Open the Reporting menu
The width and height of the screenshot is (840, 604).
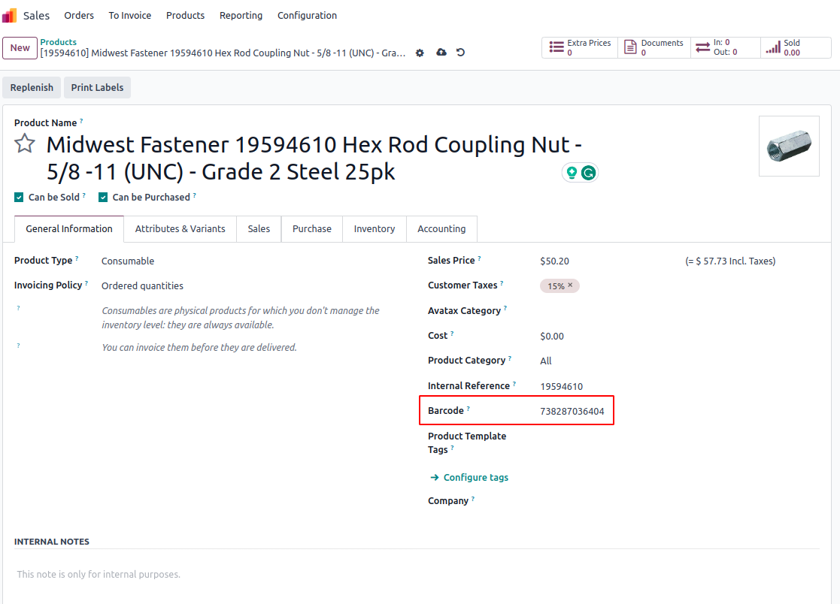click(241, 15)
